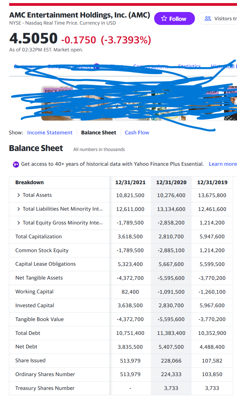Click the Share Issued value 228,066
The height and width of the screenshot is (401, 237).
[171, 361]
